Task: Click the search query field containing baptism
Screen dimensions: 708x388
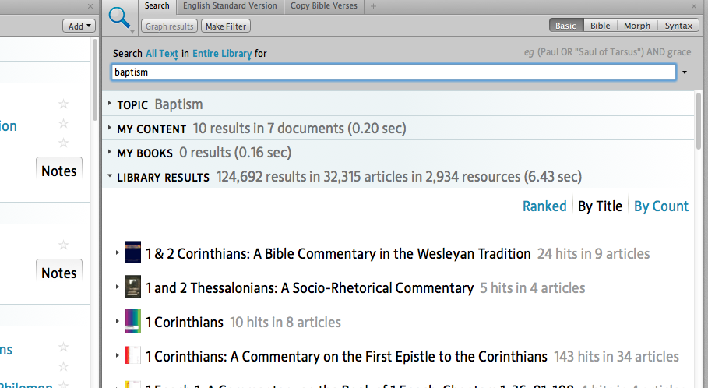Action: click(x=393, y=72)
